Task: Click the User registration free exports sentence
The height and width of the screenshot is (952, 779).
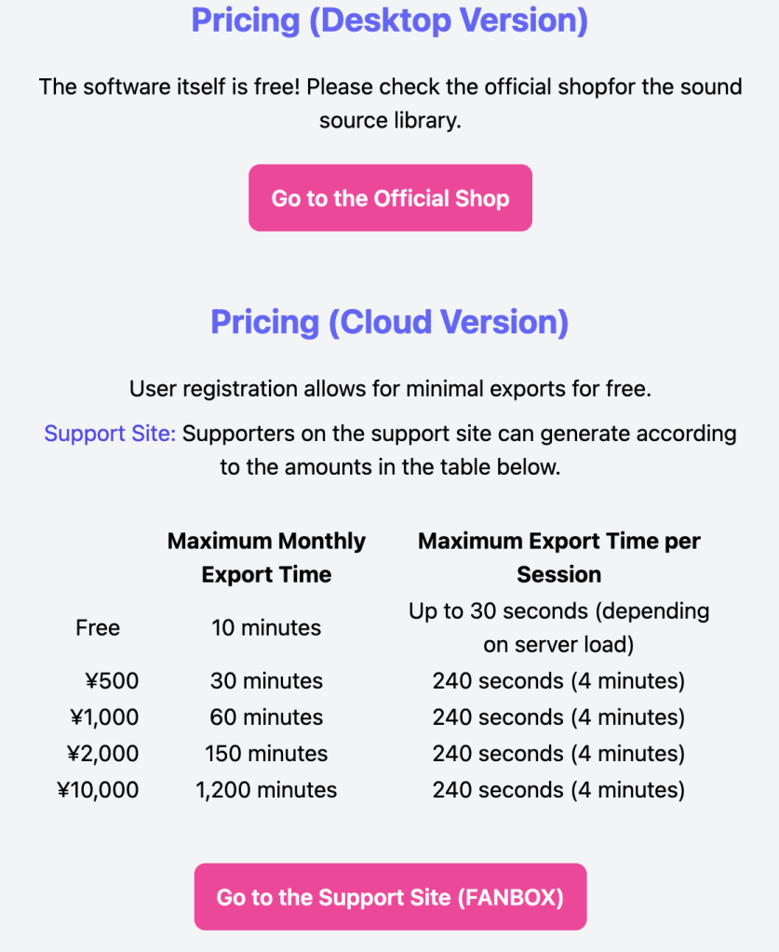Action: [390, 389]
